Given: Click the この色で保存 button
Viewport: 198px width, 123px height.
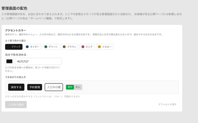Looking at the screenshot, I should 16,104.
